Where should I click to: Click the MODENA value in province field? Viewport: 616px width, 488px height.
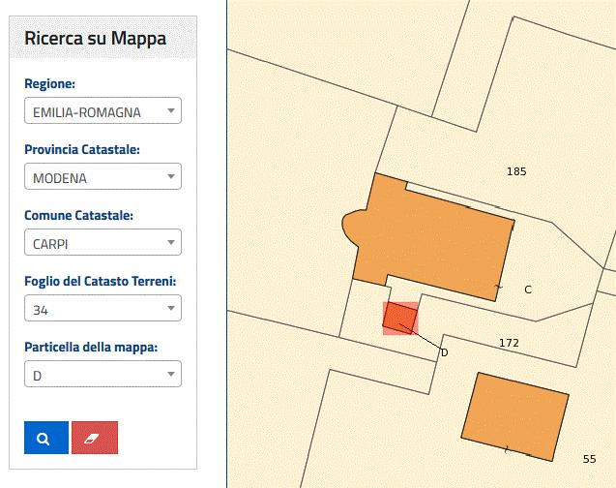pos(60,178)
